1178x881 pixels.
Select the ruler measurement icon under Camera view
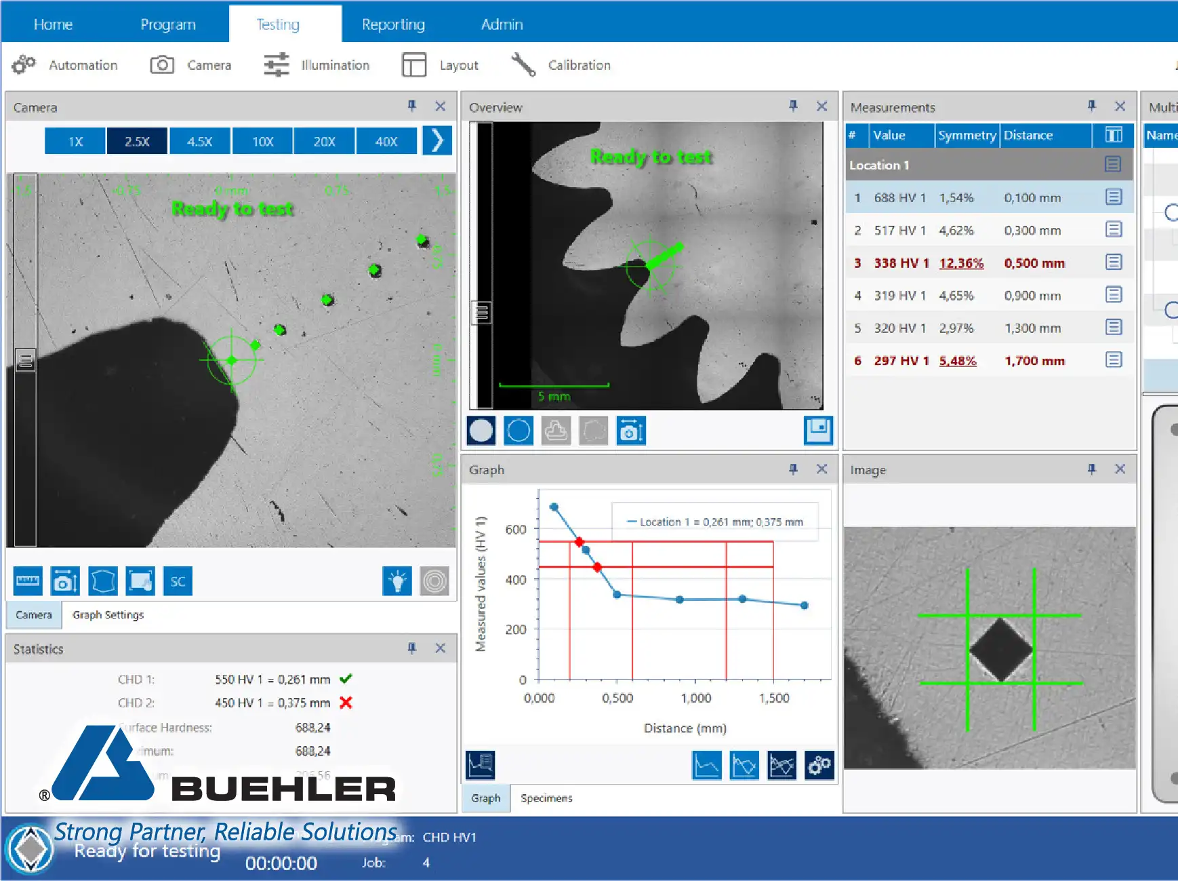coord(27,581)
